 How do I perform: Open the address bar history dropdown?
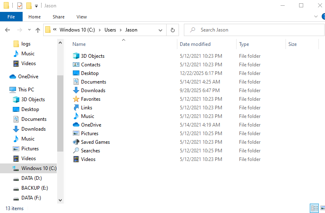(160, 30)
